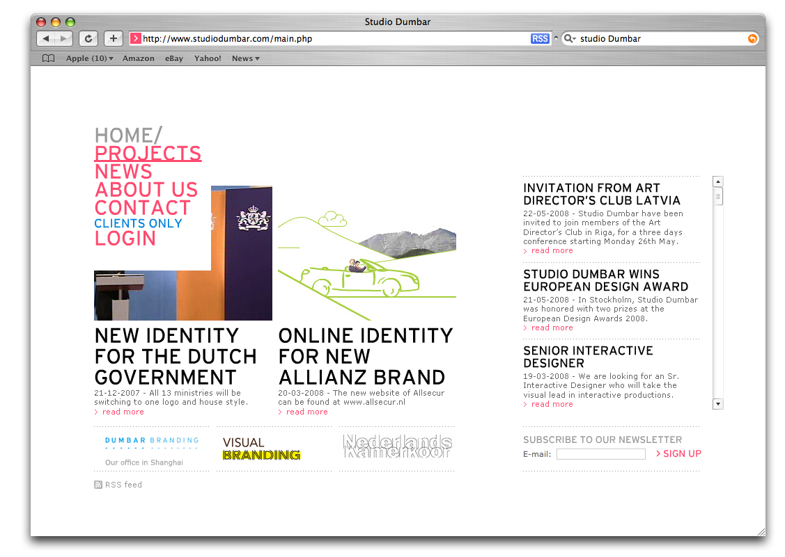Click the newsletter E-mail input field
The height and width of the screenshot is (557, 785).
pos(600,454)
